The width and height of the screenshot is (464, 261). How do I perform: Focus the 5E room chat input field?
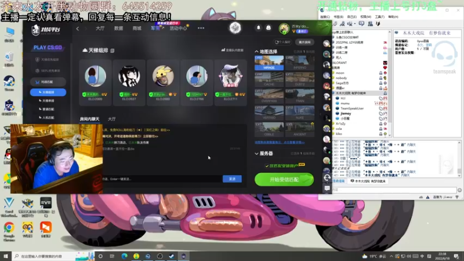click(162, 179)
